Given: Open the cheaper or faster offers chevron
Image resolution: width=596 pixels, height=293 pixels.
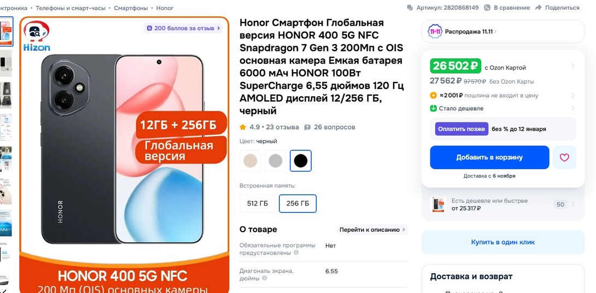Looking at the screenshot, I should point(573,204).
